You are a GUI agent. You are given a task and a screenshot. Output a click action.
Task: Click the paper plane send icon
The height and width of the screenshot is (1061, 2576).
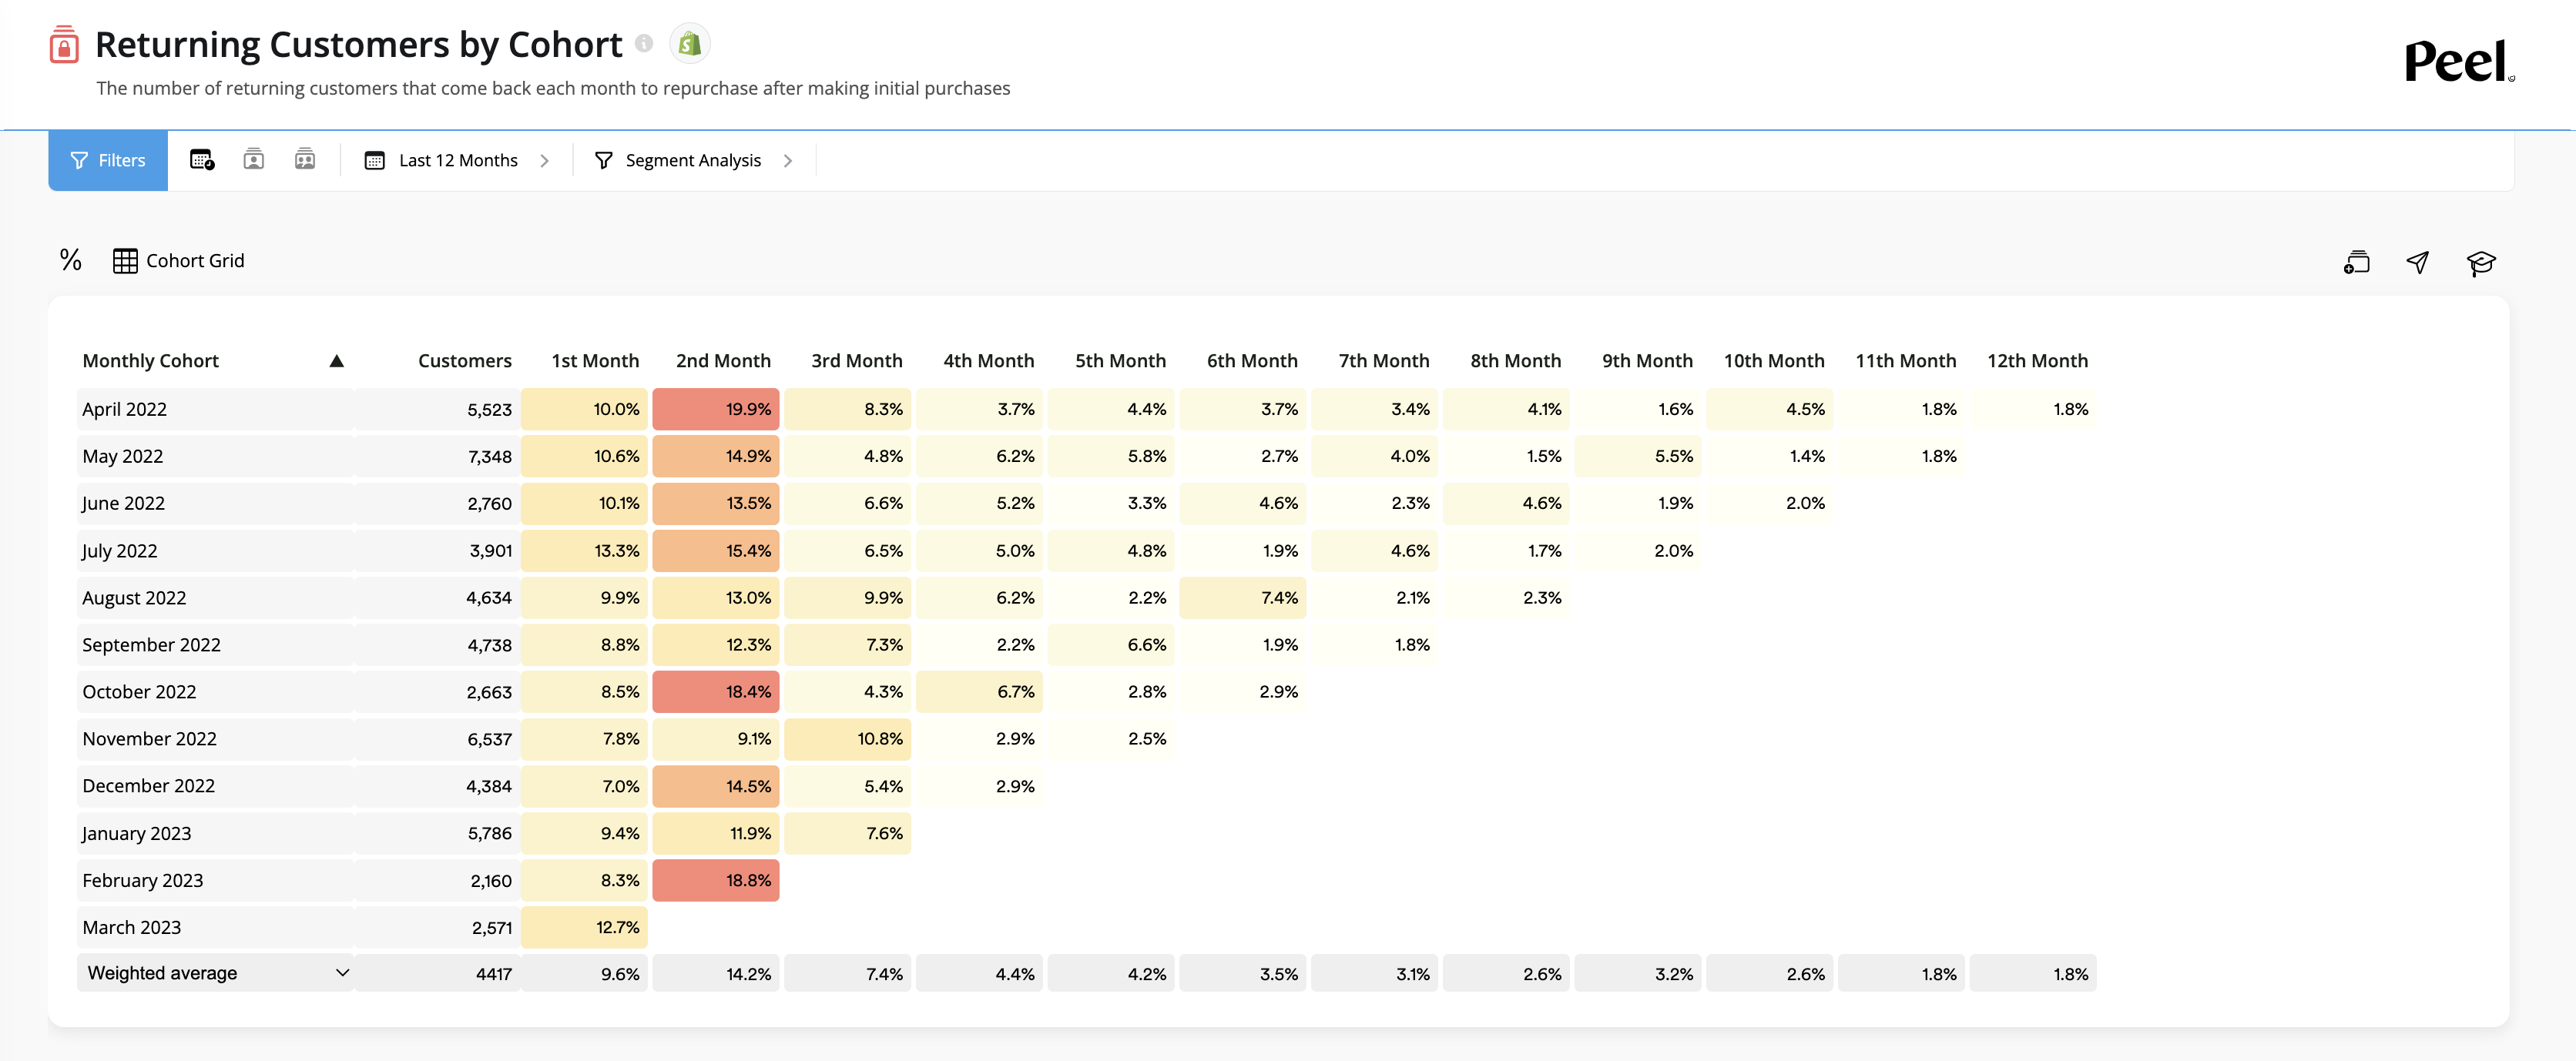pyautogui.click(x=2417, y=262)
